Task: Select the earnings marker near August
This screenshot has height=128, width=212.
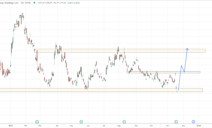Action: coord(124,121)
